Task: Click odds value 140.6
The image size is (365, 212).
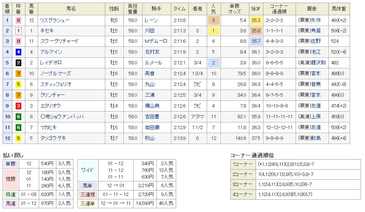Action: pyautogui.click(x=241, y=138)
